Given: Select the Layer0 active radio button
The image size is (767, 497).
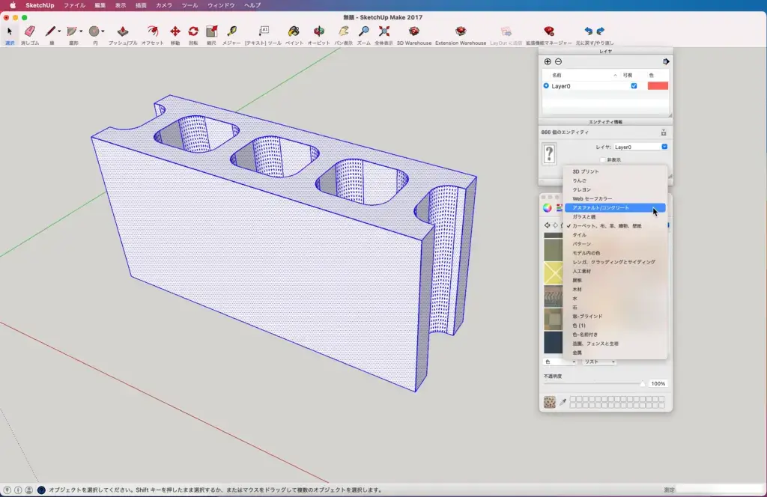Looking at the screenshot, I should pos(546,86).
